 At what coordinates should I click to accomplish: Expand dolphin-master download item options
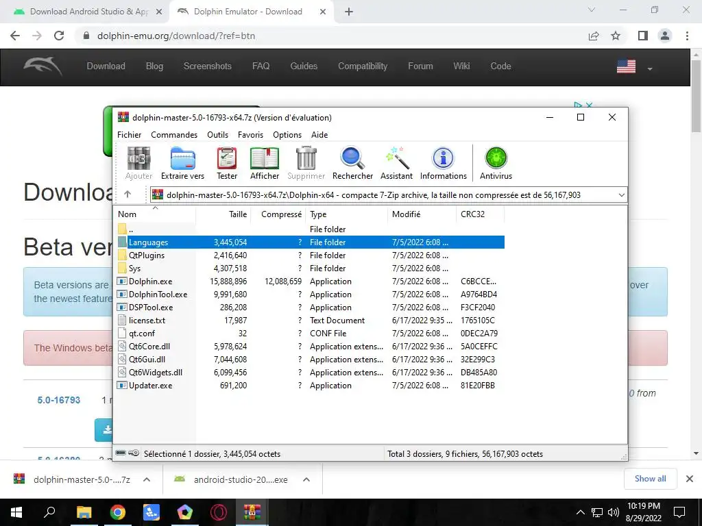(x=147, y=479)
